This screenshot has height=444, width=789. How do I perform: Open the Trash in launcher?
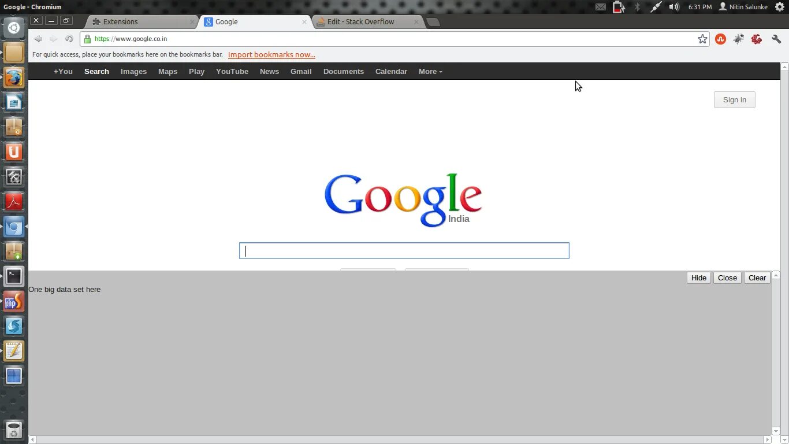[14, 430]
